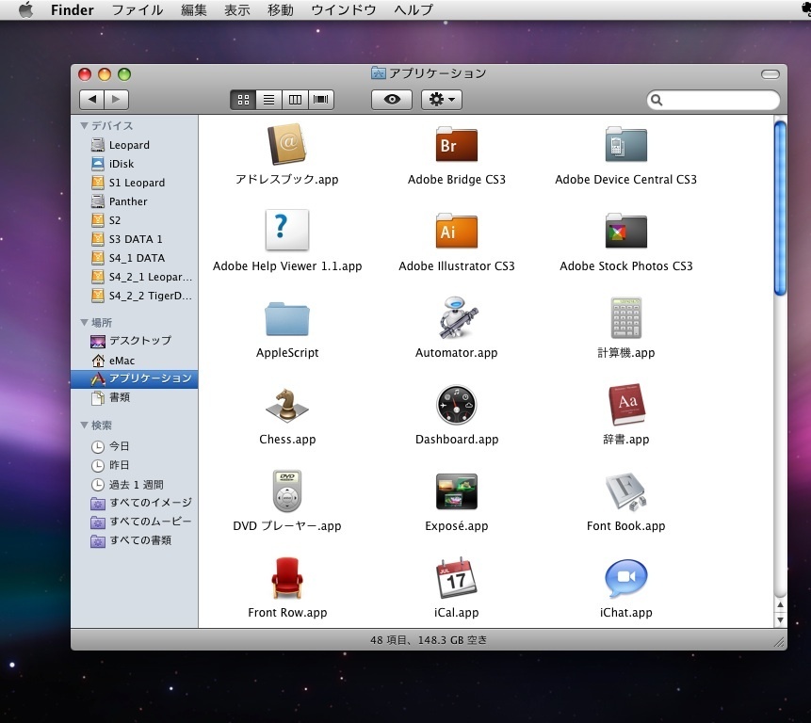This screenshot has height=723, width=811.
Task: Open the ファイル menu
Action: (x=137, y=10)
